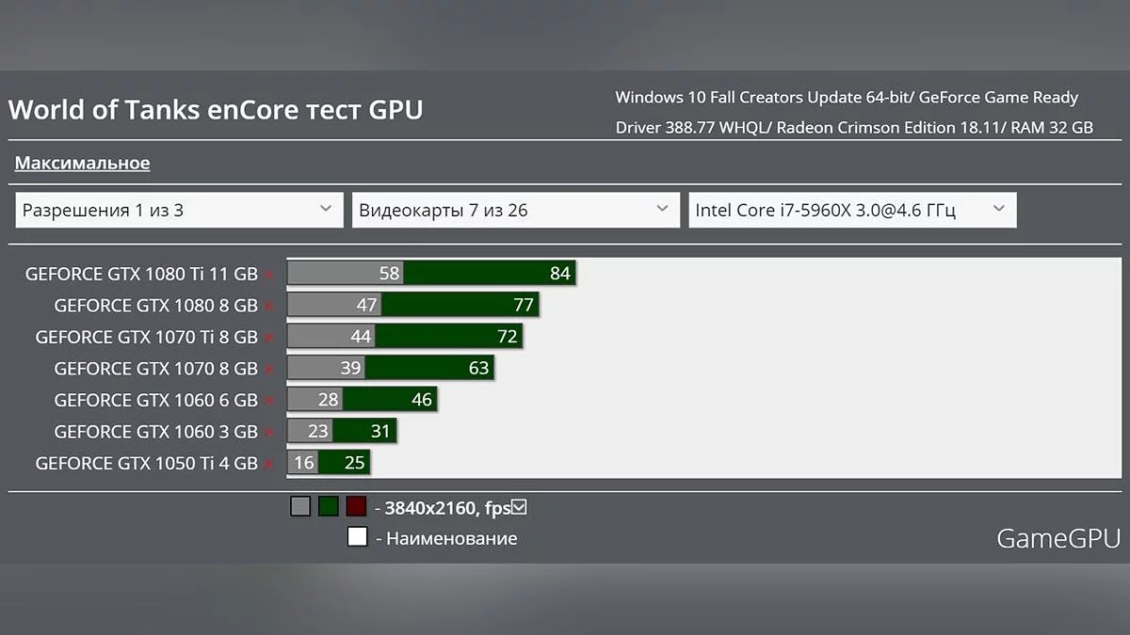
Task: Remove GEFORCE GTX 1050 Ti 4 GB via red X
Action: pyautogui.click(x=268, y=464)
